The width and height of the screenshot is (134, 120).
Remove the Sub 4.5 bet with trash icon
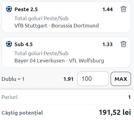point(124,44)
